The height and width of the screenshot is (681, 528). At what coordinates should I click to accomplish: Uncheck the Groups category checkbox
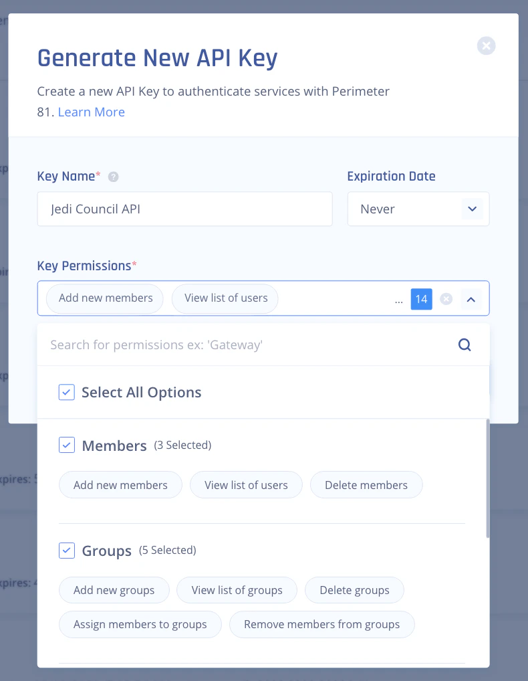[x=67, y=551]
